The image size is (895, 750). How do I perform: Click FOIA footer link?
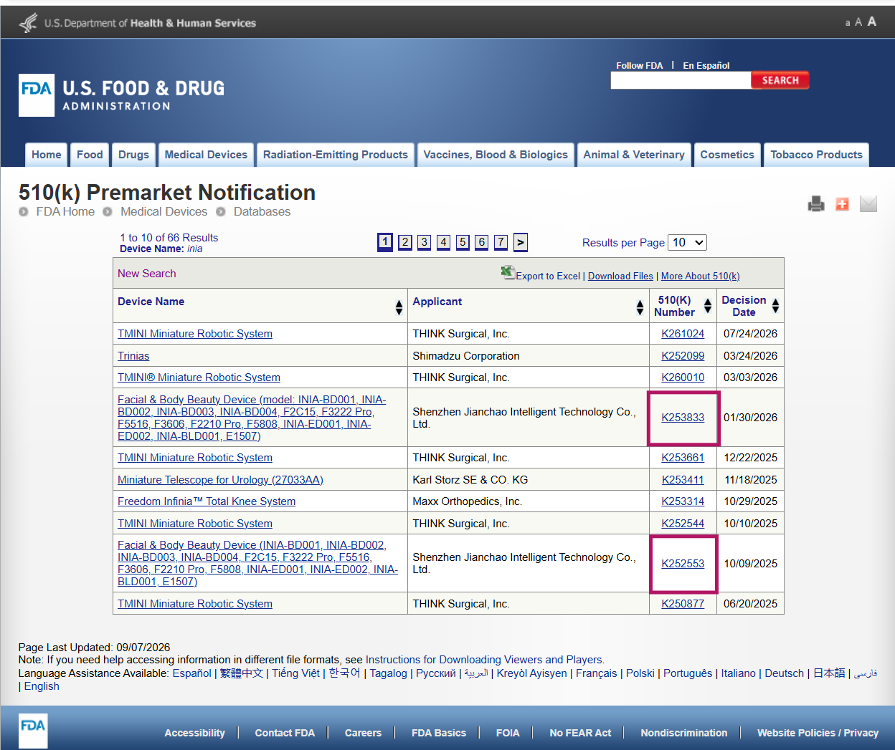pos(508,733)
